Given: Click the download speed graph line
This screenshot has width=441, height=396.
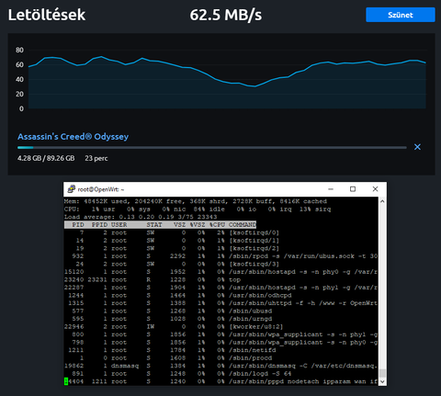Looking at the screenshot, I should [227, 72].
